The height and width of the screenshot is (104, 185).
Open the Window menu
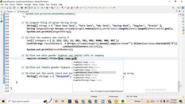coord(54,5)
